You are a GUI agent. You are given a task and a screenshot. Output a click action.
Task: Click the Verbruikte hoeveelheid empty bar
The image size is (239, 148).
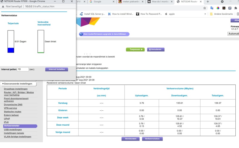pyautogui.click(x=41, y=41)
